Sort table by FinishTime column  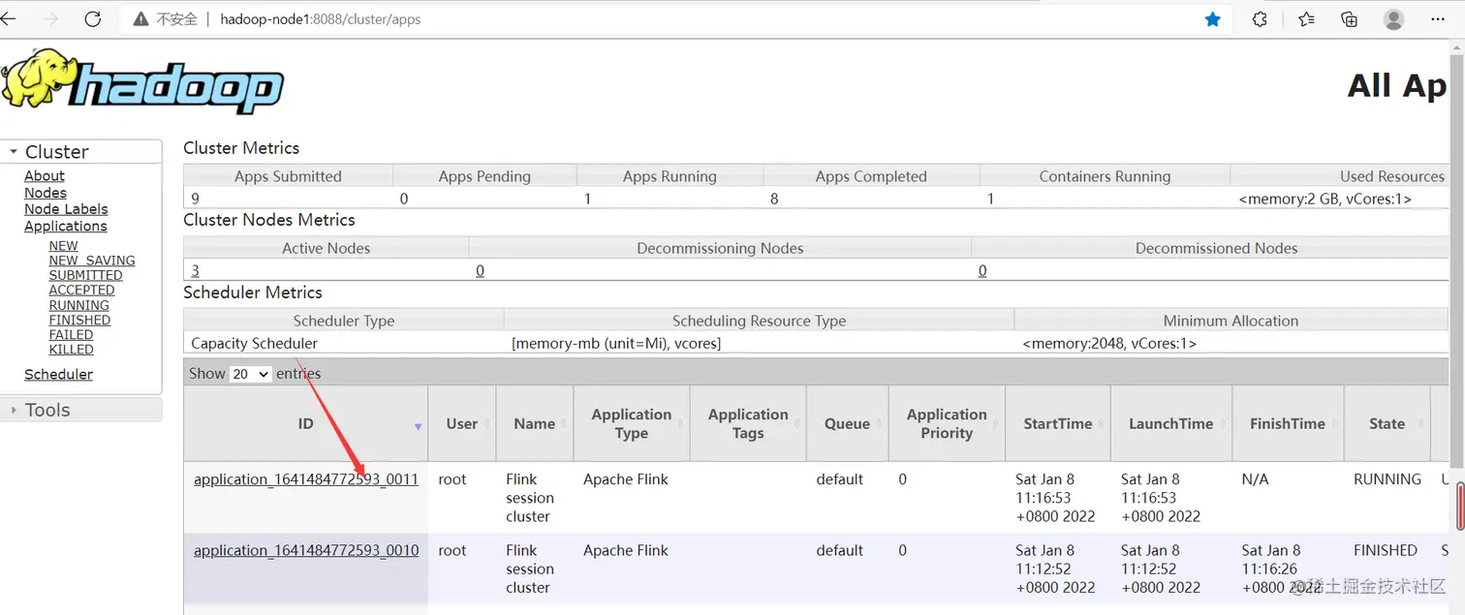coord(1288,424)
